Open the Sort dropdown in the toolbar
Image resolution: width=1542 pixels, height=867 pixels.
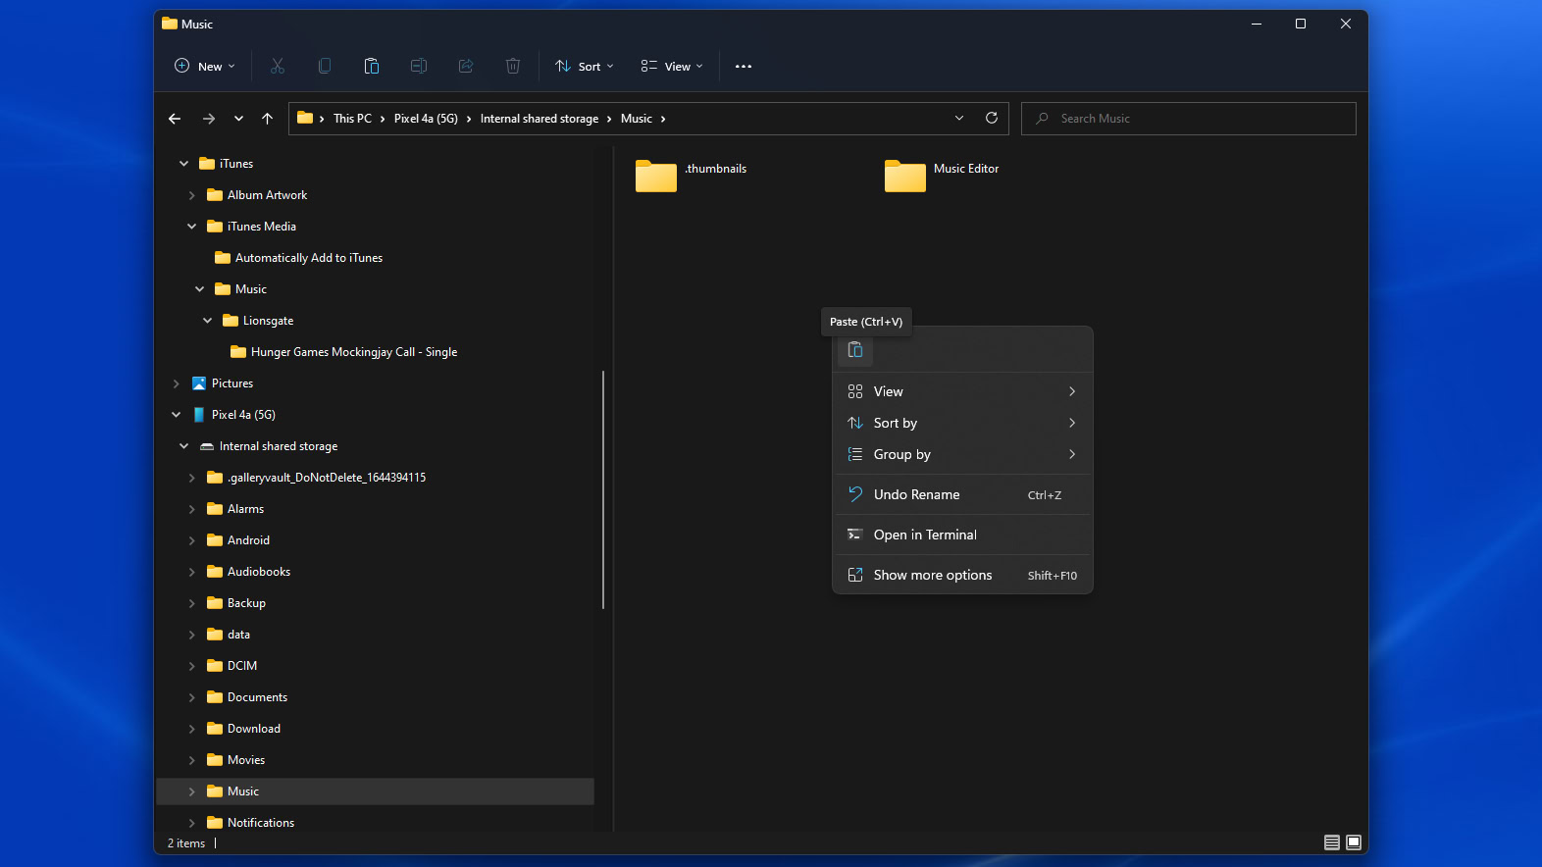(x=585, y=67)
